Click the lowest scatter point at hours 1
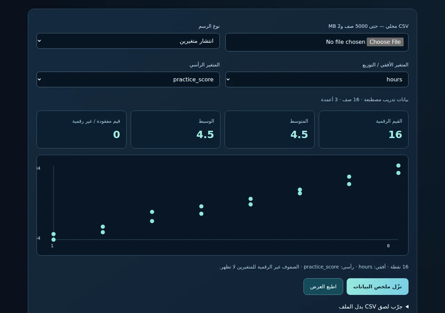Screen dimensions: 445x313 (54, 240)
